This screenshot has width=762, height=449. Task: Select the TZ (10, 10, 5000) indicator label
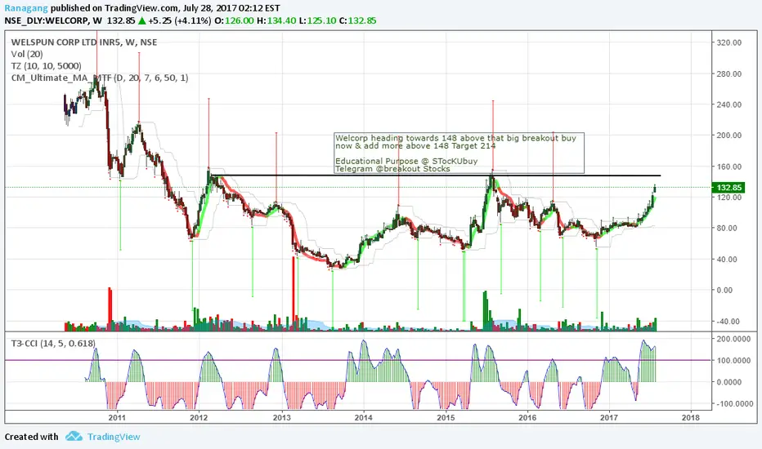coord(46,66)
